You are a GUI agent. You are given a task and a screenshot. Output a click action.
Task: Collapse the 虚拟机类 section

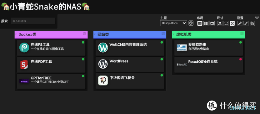click(x=173, y=34)
